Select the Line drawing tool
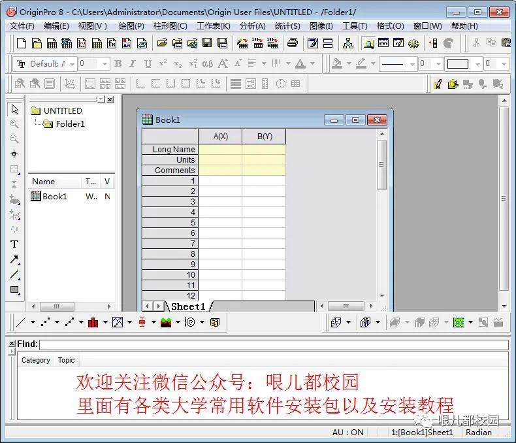 (x=14, y=274)
